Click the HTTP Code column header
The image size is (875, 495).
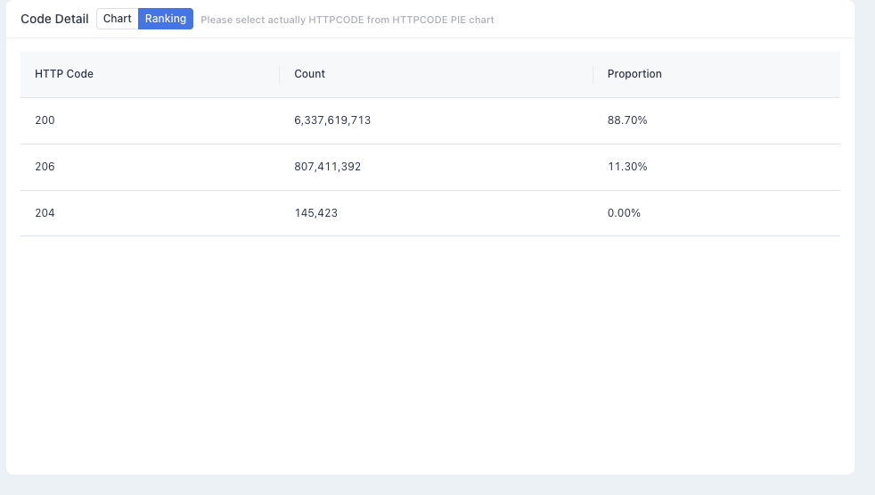(x=63, y=74)
